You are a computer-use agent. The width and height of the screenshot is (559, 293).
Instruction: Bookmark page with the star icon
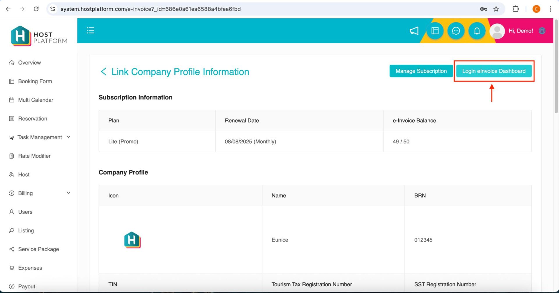(x=496, y=9)
